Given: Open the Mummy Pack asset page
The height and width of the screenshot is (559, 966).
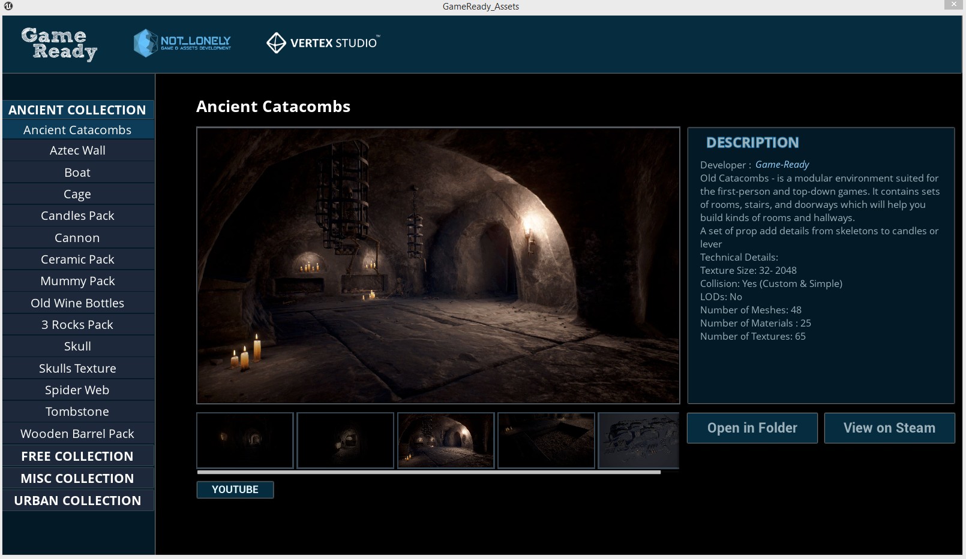Looking at the screenshot, I should click(x=77, y=280).
